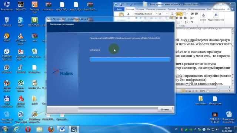The width and height of the screenshot is (237, 133).
Task: Click the Word taskbar button
Action: click(x=62, y=129)
